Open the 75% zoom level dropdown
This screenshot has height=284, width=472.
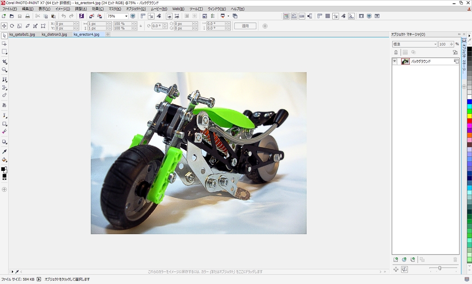tap(126, 16)
